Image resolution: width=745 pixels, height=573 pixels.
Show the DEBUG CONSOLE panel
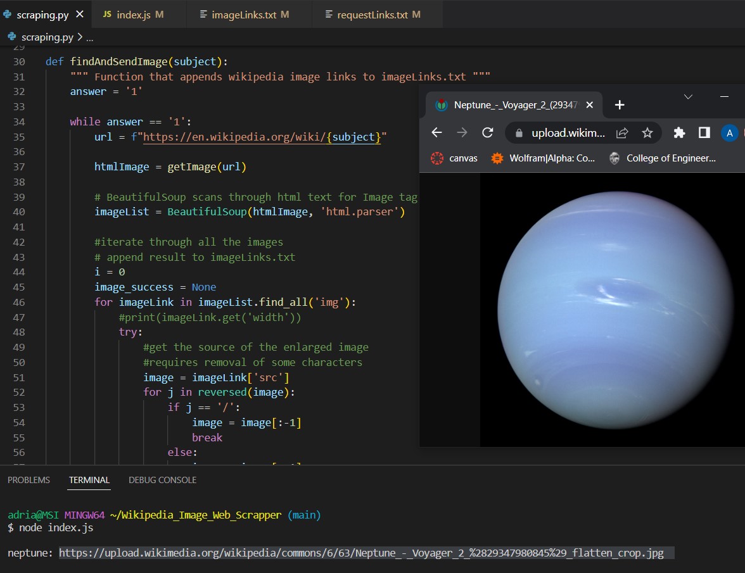tap(162, 480)
